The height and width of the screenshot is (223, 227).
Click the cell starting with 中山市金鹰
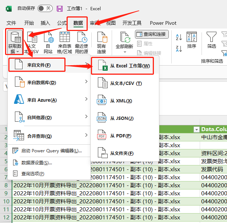coord(214,137)
